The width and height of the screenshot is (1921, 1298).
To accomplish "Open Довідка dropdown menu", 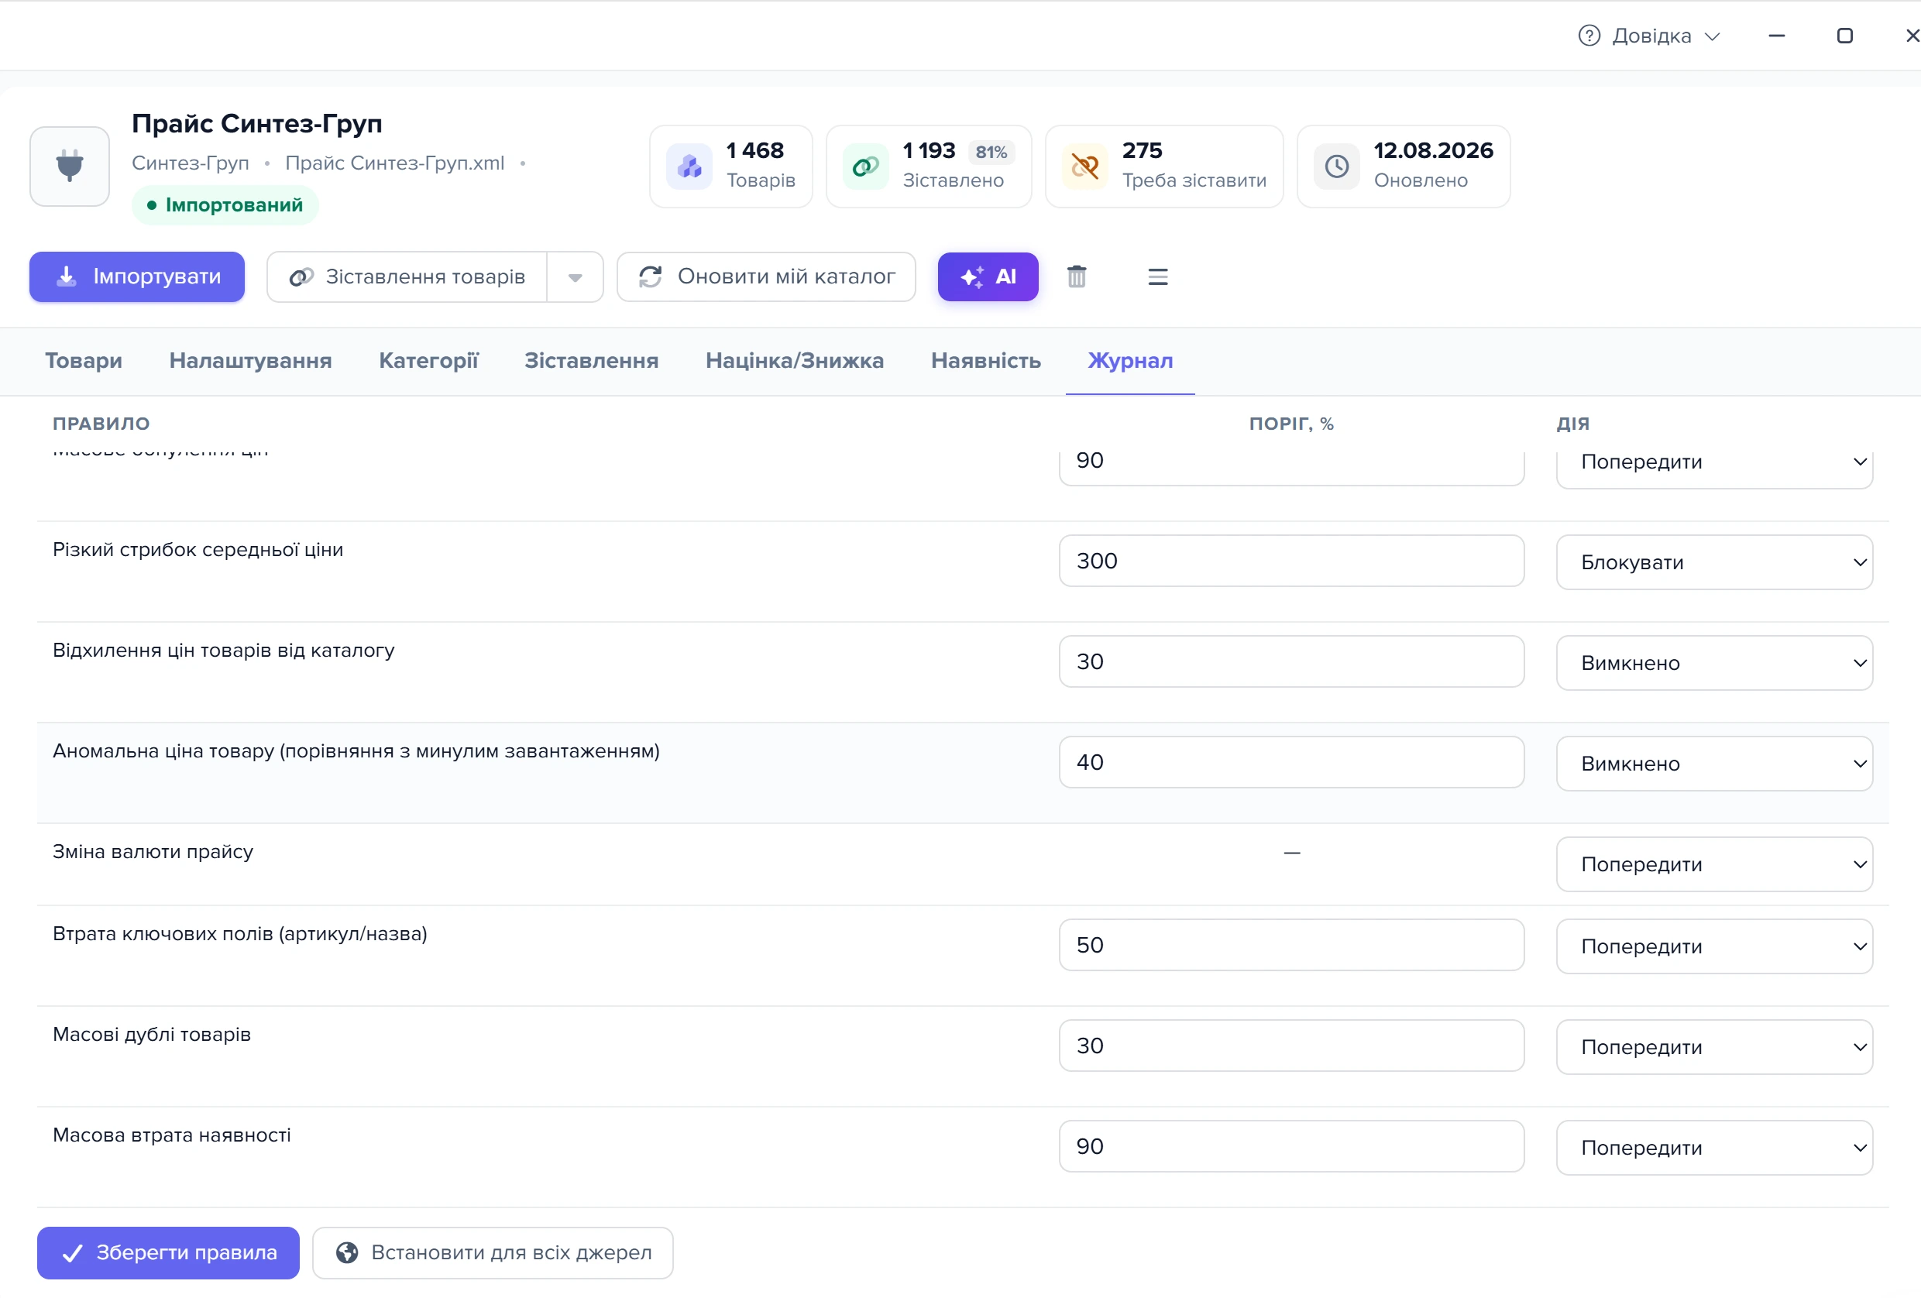I will click(1649, 36).
